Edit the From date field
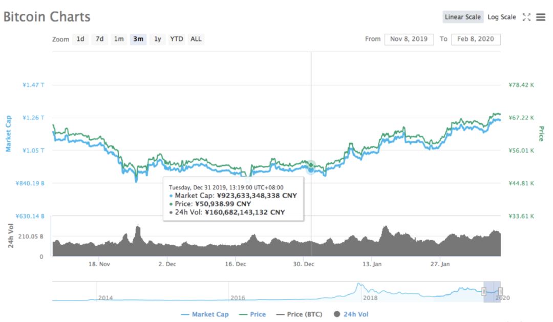This screenshot has width=553, height=322. [x=409, y=39]
